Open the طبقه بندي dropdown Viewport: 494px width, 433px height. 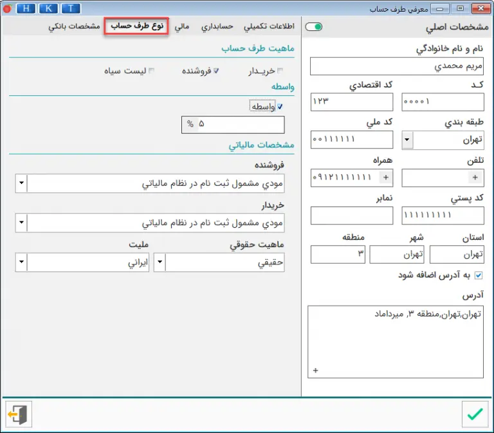407,140
